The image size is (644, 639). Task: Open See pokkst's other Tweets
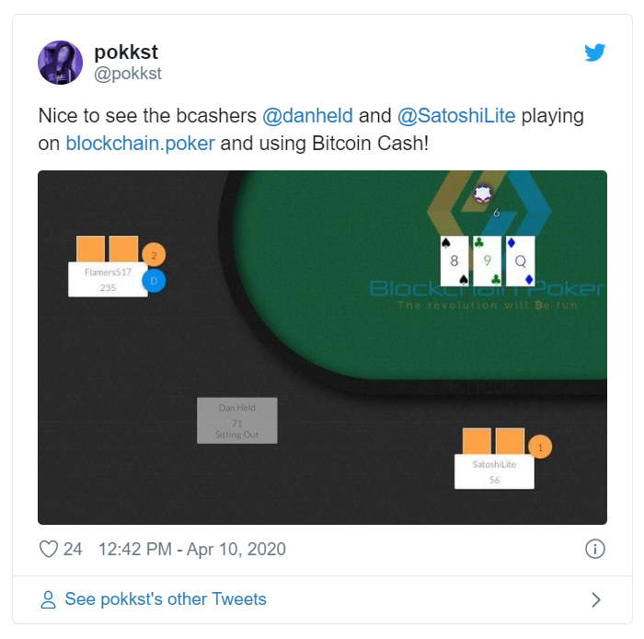point(166,599)
